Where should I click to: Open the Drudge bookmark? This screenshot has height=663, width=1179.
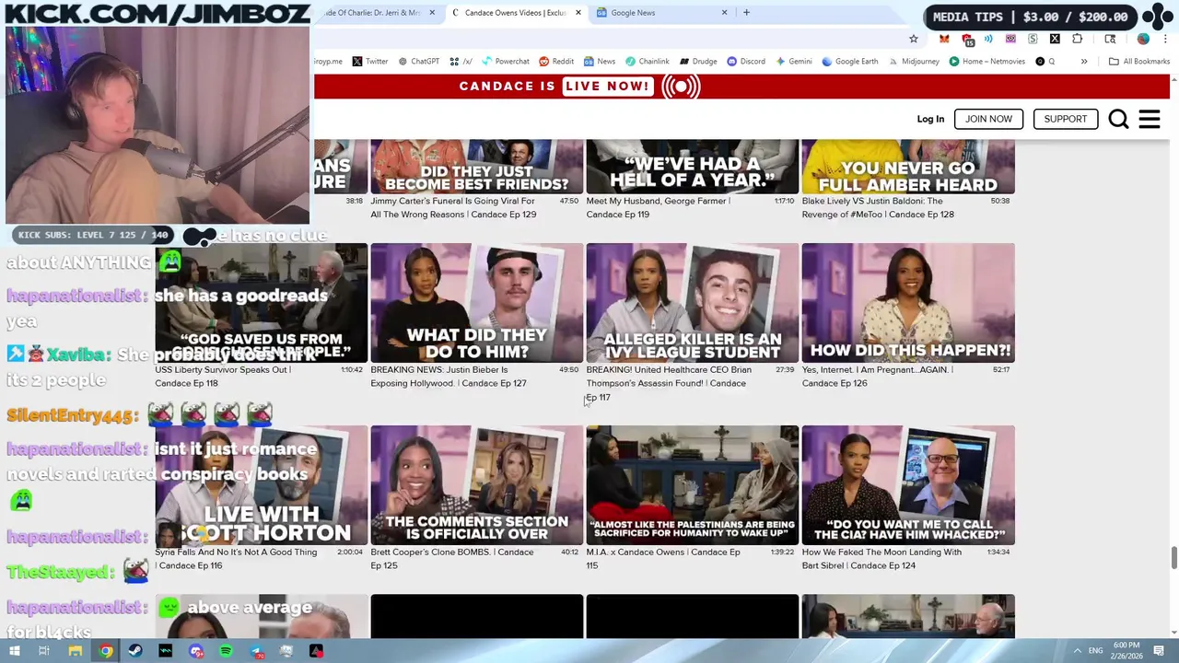pyautogui.click(x=698, y=62)
